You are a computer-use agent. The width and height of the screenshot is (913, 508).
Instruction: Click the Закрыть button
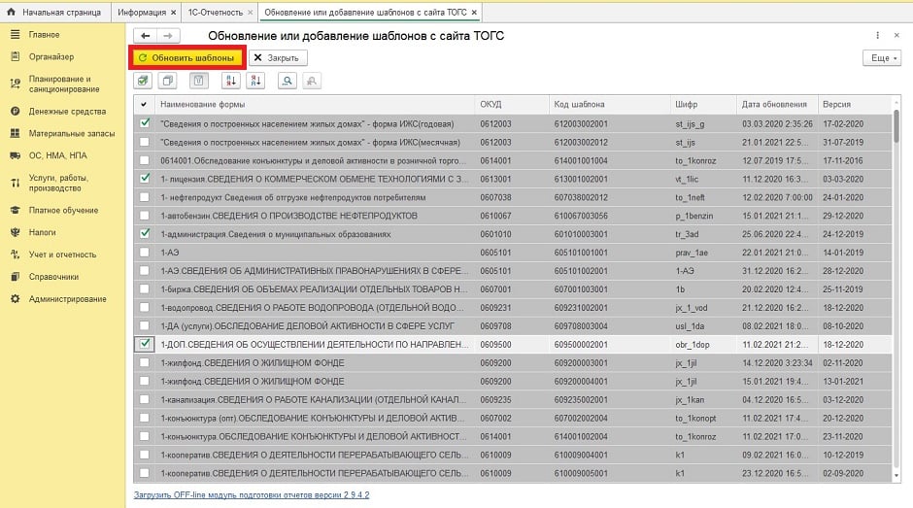tap(276, 58)
